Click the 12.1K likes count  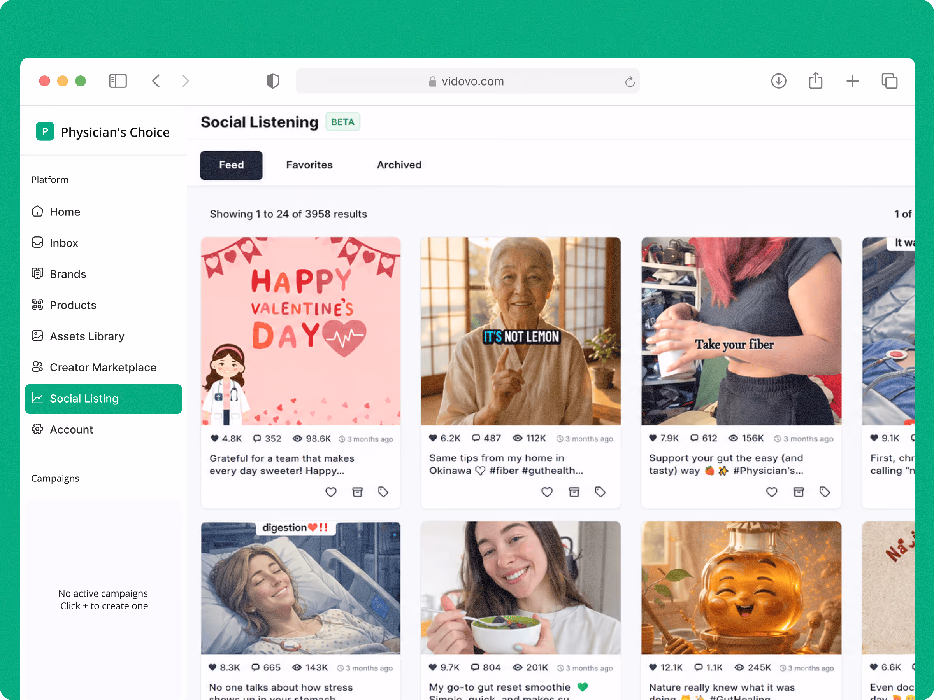(x=666, y=667)
